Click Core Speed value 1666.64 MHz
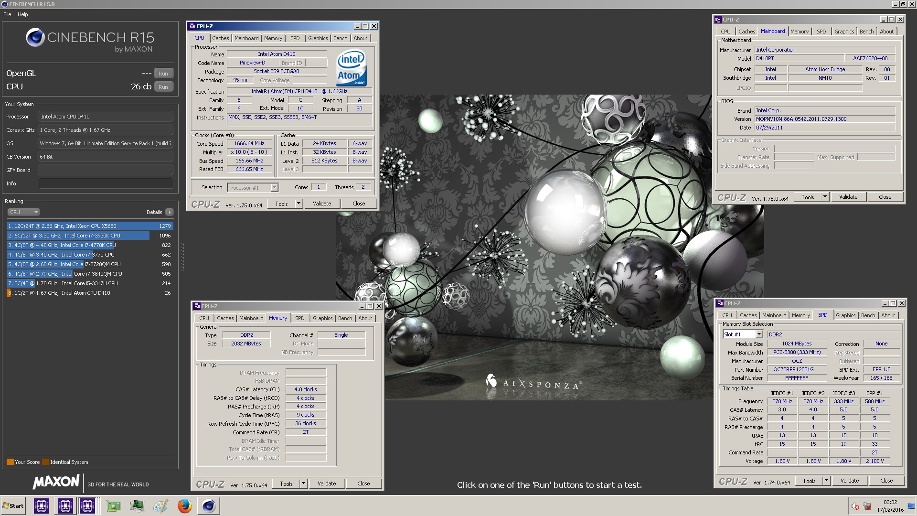The width and height of the screenshot is (917, 516). [249, 144]
